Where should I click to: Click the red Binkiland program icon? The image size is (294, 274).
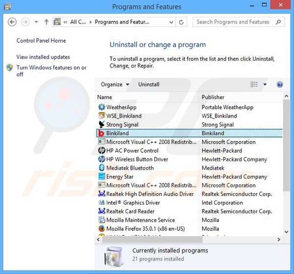coord(101,133)
